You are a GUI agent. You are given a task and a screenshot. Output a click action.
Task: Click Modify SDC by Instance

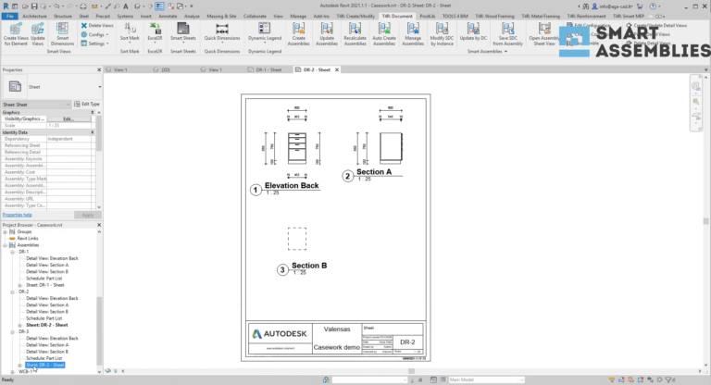point(442,34)
